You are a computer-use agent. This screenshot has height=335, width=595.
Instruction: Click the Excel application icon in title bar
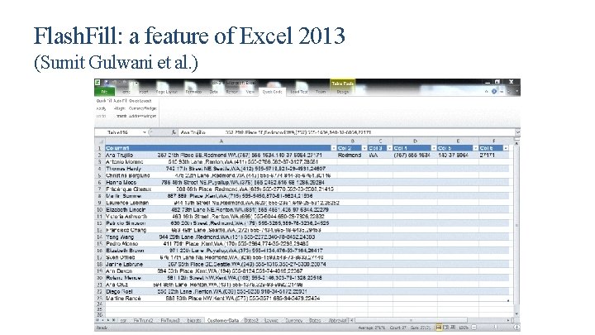click(98, 83)
